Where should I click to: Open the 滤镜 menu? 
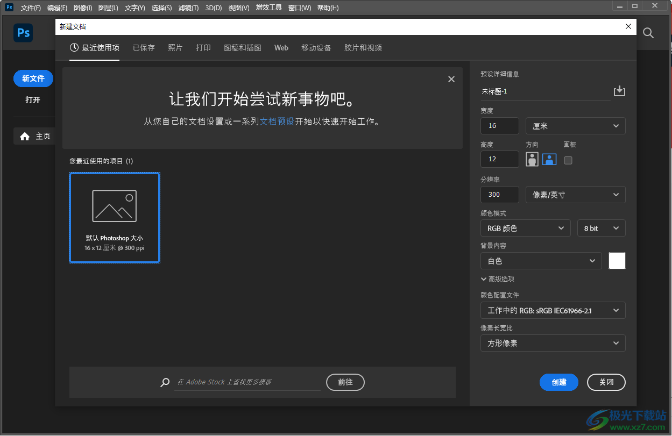tap(188, 8)
